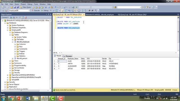Image resolution: width=180 pixels, height=101 pixels.
Task: Open PowerPoint from the taskbar
Action: pos(19,98)
